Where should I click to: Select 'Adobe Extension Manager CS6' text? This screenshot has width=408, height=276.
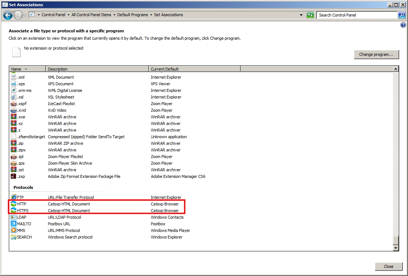[178, 176]
